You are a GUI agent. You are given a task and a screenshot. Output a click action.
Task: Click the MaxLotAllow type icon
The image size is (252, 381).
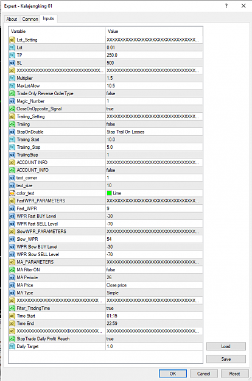12,86
